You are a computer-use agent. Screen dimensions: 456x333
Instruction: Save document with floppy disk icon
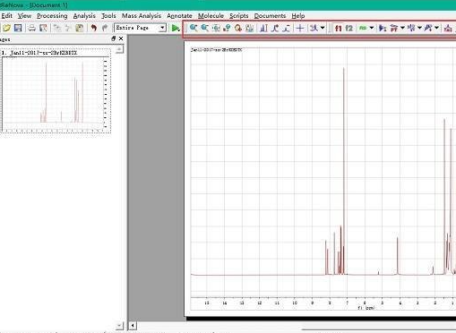click(18, 28)
